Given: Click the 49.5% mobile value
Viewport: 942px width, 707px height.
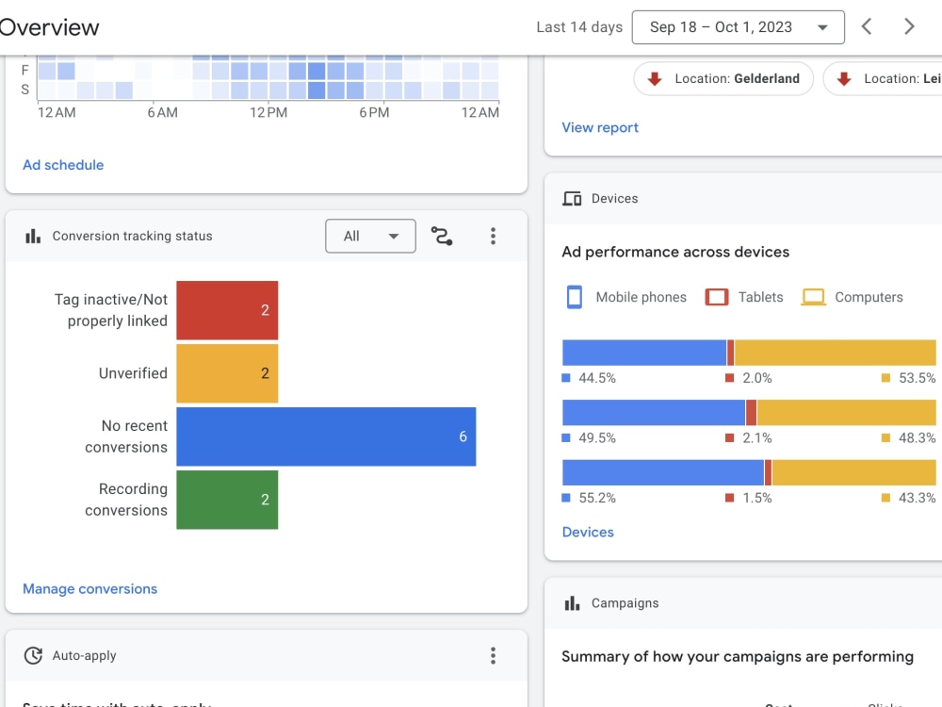Looking at the screenshot, I should tap(597, 437).
